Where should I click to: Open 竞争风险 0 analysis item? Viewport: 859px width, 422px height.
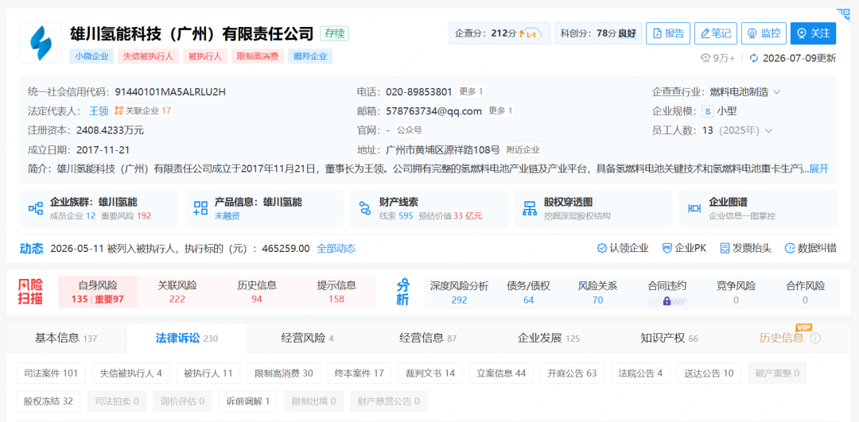point(736,292)
